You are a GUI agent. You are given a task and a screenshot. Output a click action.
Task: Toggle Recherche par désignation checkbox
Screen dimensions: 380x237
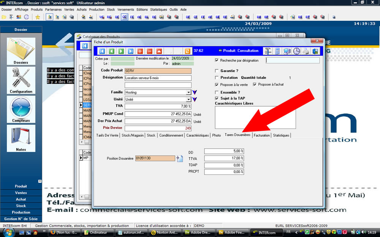[217, 60]
